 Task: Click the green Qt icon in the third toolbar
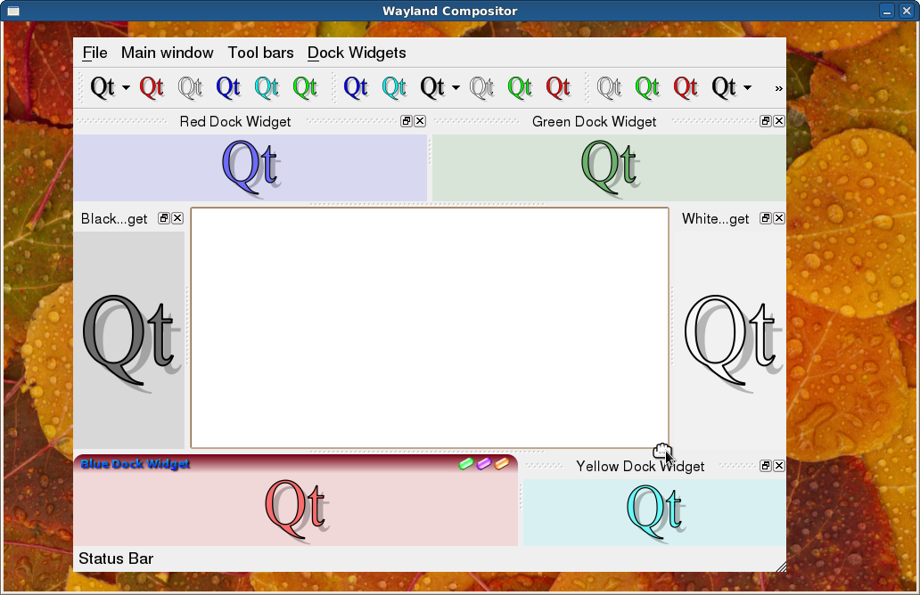point(647,87)
